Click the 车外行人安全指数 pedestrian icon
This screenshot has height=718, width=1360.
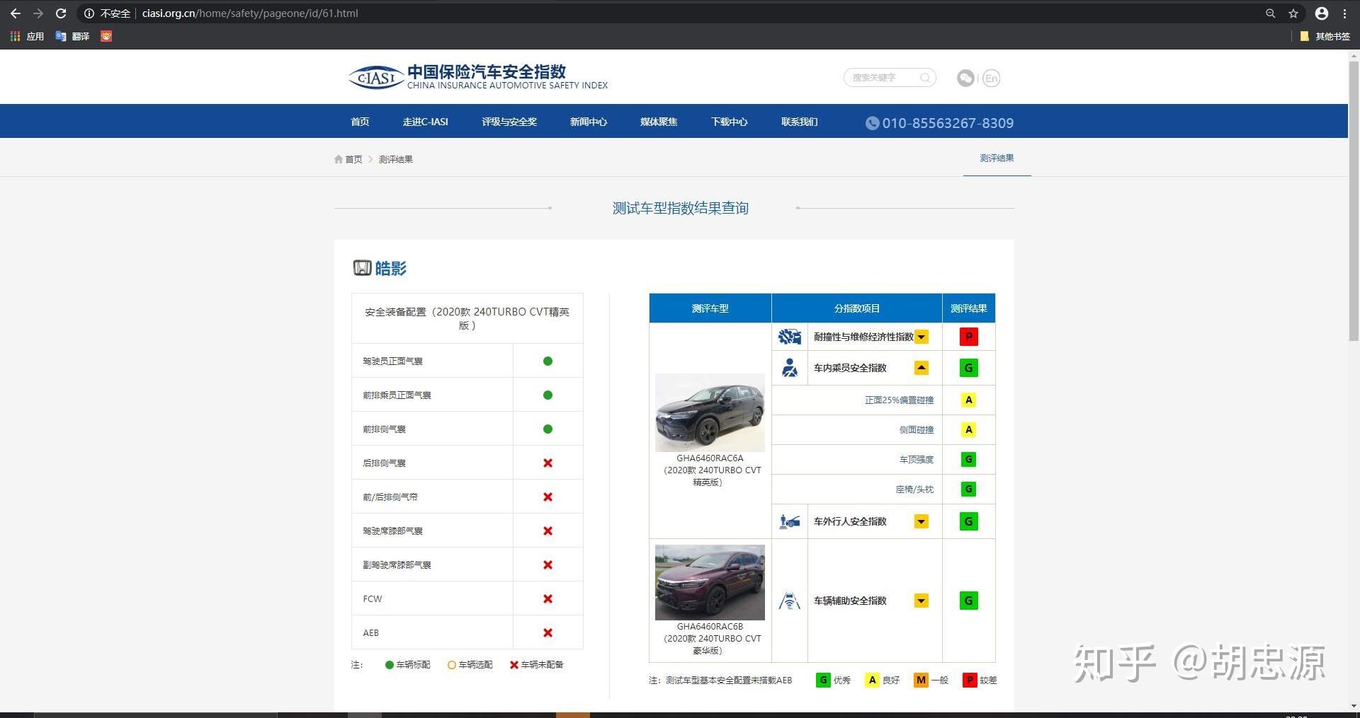(790, 521)
